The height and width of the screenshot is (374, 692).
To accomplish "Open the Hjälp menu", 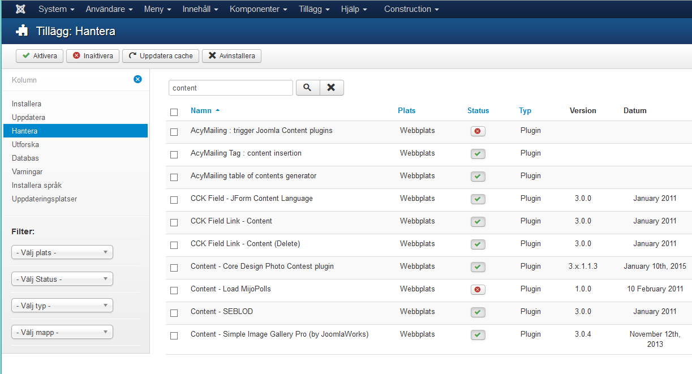I will click(354, 9).
